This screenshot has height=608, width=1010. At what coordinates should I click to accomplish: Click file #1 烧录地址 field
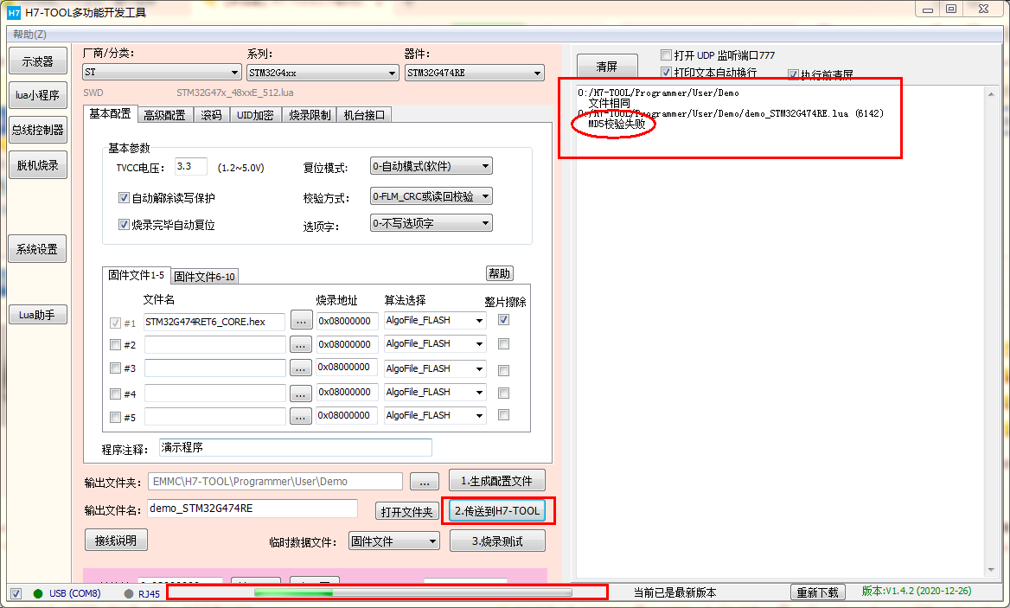[x=347, y=321]
